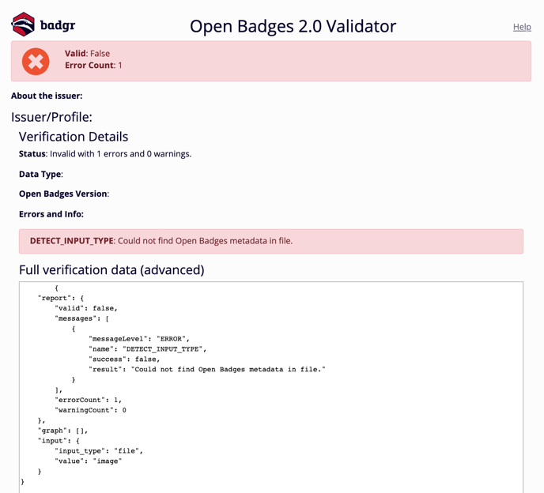Click the '"input": {' JSON line
This screenshot has height=493, width=544.
59,441
